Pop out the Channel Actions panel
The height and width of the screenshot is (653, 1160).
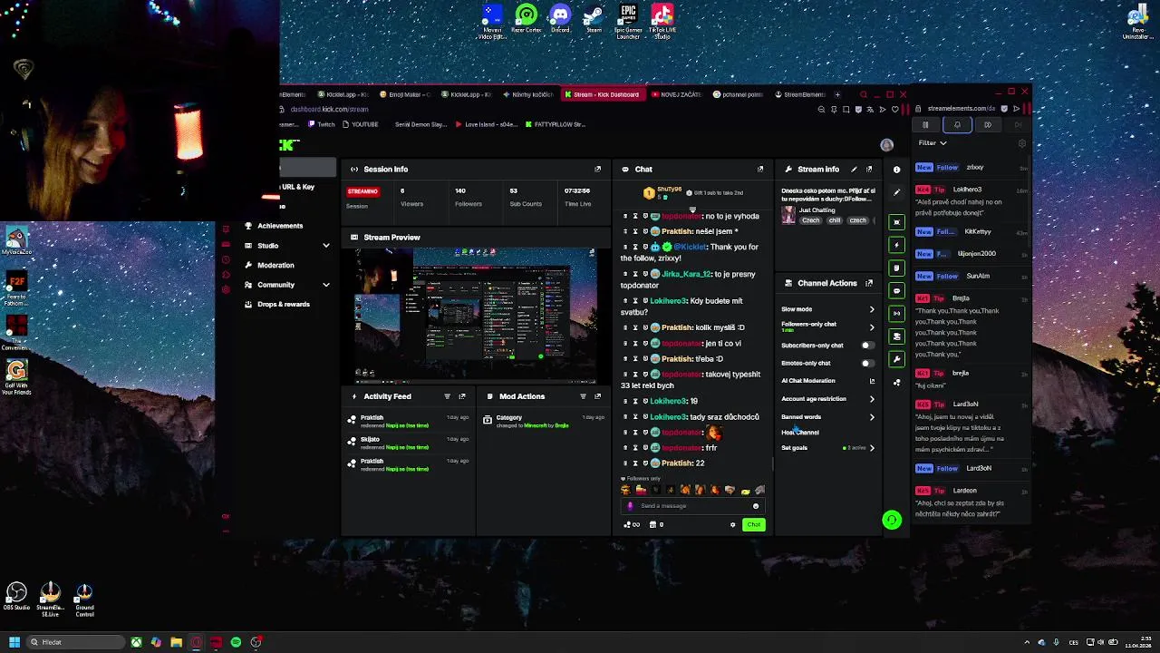point(869,283)
